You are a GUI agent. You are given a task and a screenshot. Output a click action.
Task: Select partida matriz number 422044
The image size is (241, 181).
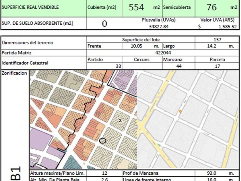pos(163,53)
